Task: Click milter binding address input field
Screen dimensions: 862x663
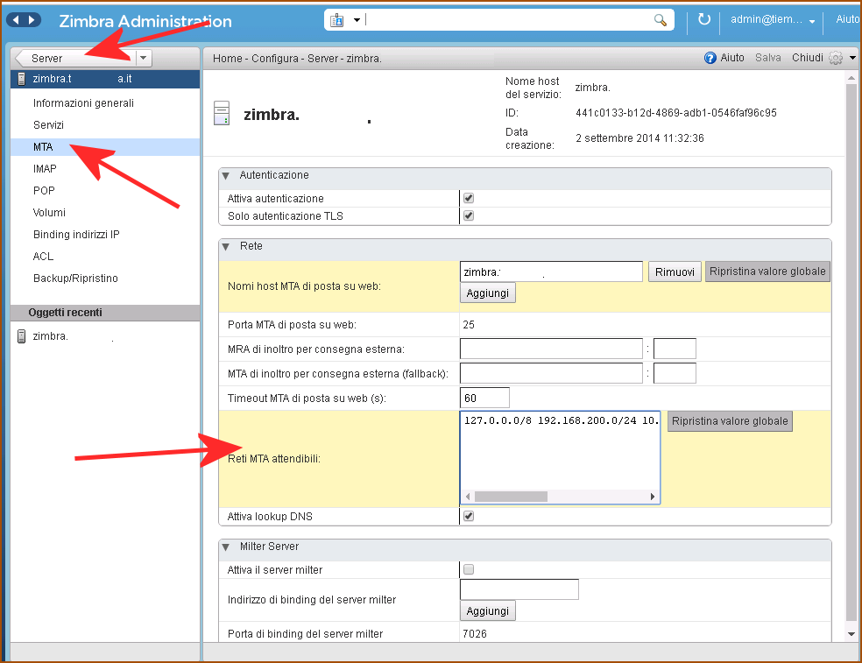Action: click(519, 589)
